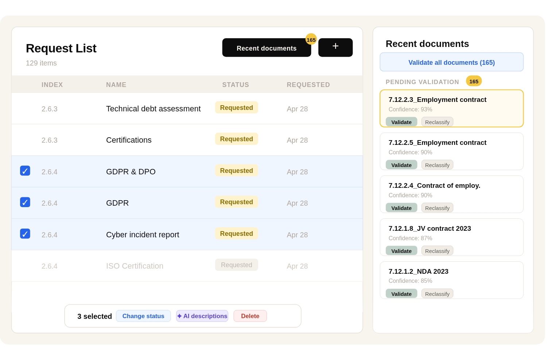This screenshot has height=364, width=547.
Task: Open Change status for selected items
Action: 143,316
